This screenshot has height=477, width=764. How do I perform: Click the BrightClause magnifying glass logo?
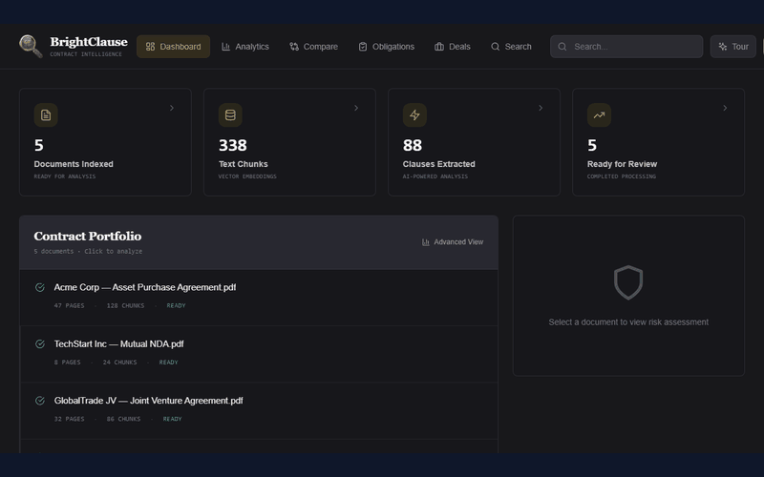(x=31, y=46)
